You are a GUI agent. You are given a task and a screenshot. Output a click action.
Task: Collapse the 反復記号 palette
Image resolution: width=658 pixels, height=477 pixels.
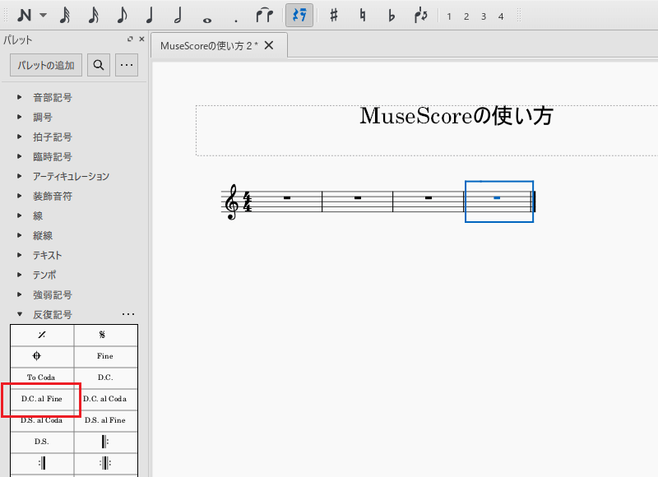point(20,314)
